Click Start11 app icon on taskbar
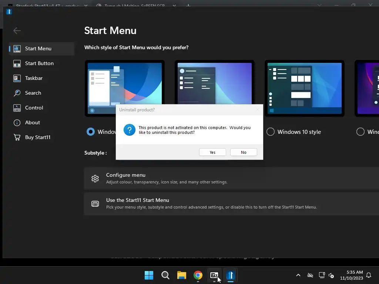379x284 pixels. (231, 275)
